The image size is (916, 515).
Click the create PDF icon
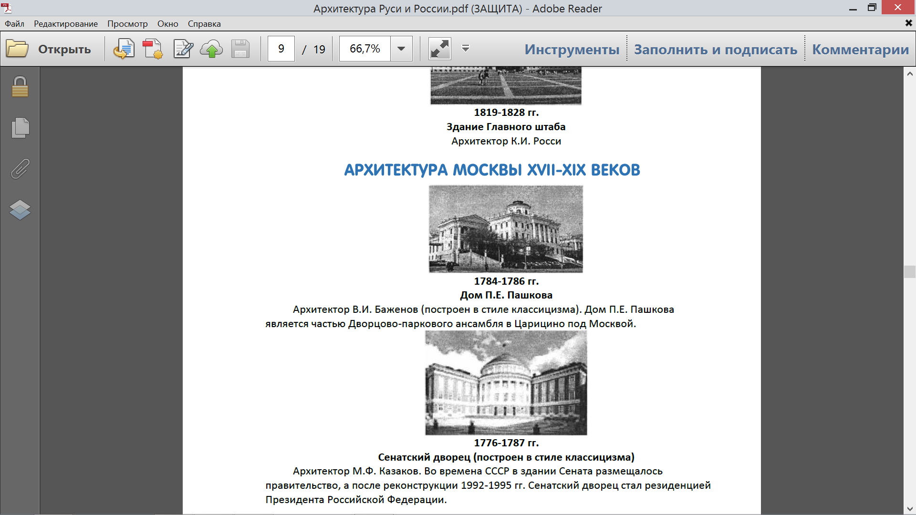pos(153,49)
